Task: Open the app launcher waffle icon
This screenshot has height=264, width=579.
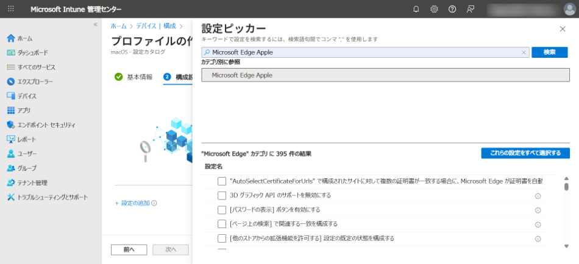Action: 11,9
